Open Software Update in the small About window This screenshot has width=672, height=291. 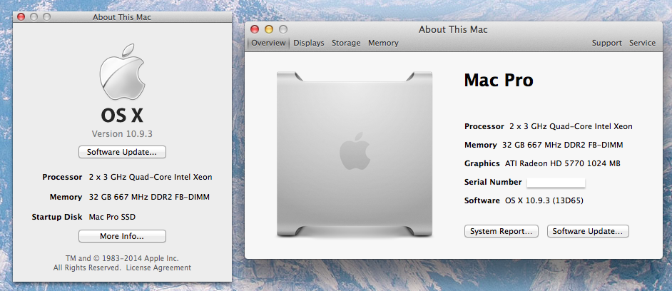pyautogui.click(x=122, y=152)
